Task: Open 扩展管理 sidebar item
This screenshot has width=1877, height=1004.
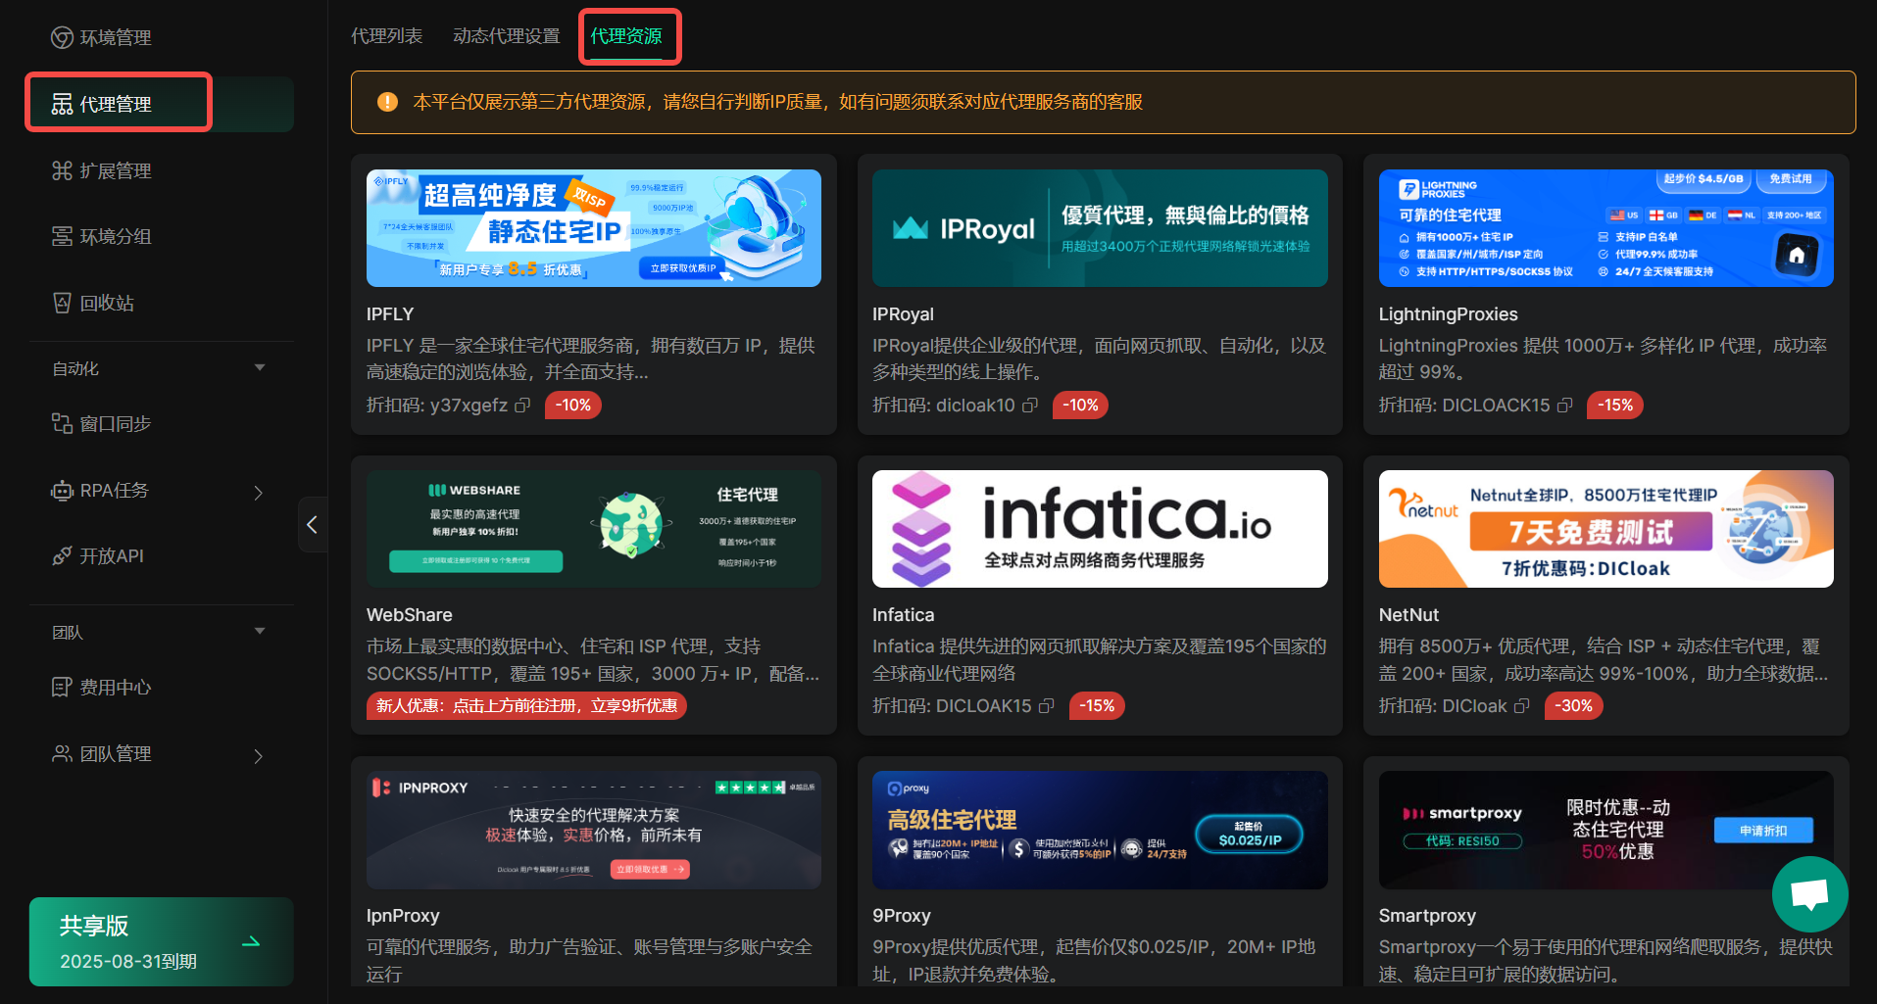Action: point(162,170)
